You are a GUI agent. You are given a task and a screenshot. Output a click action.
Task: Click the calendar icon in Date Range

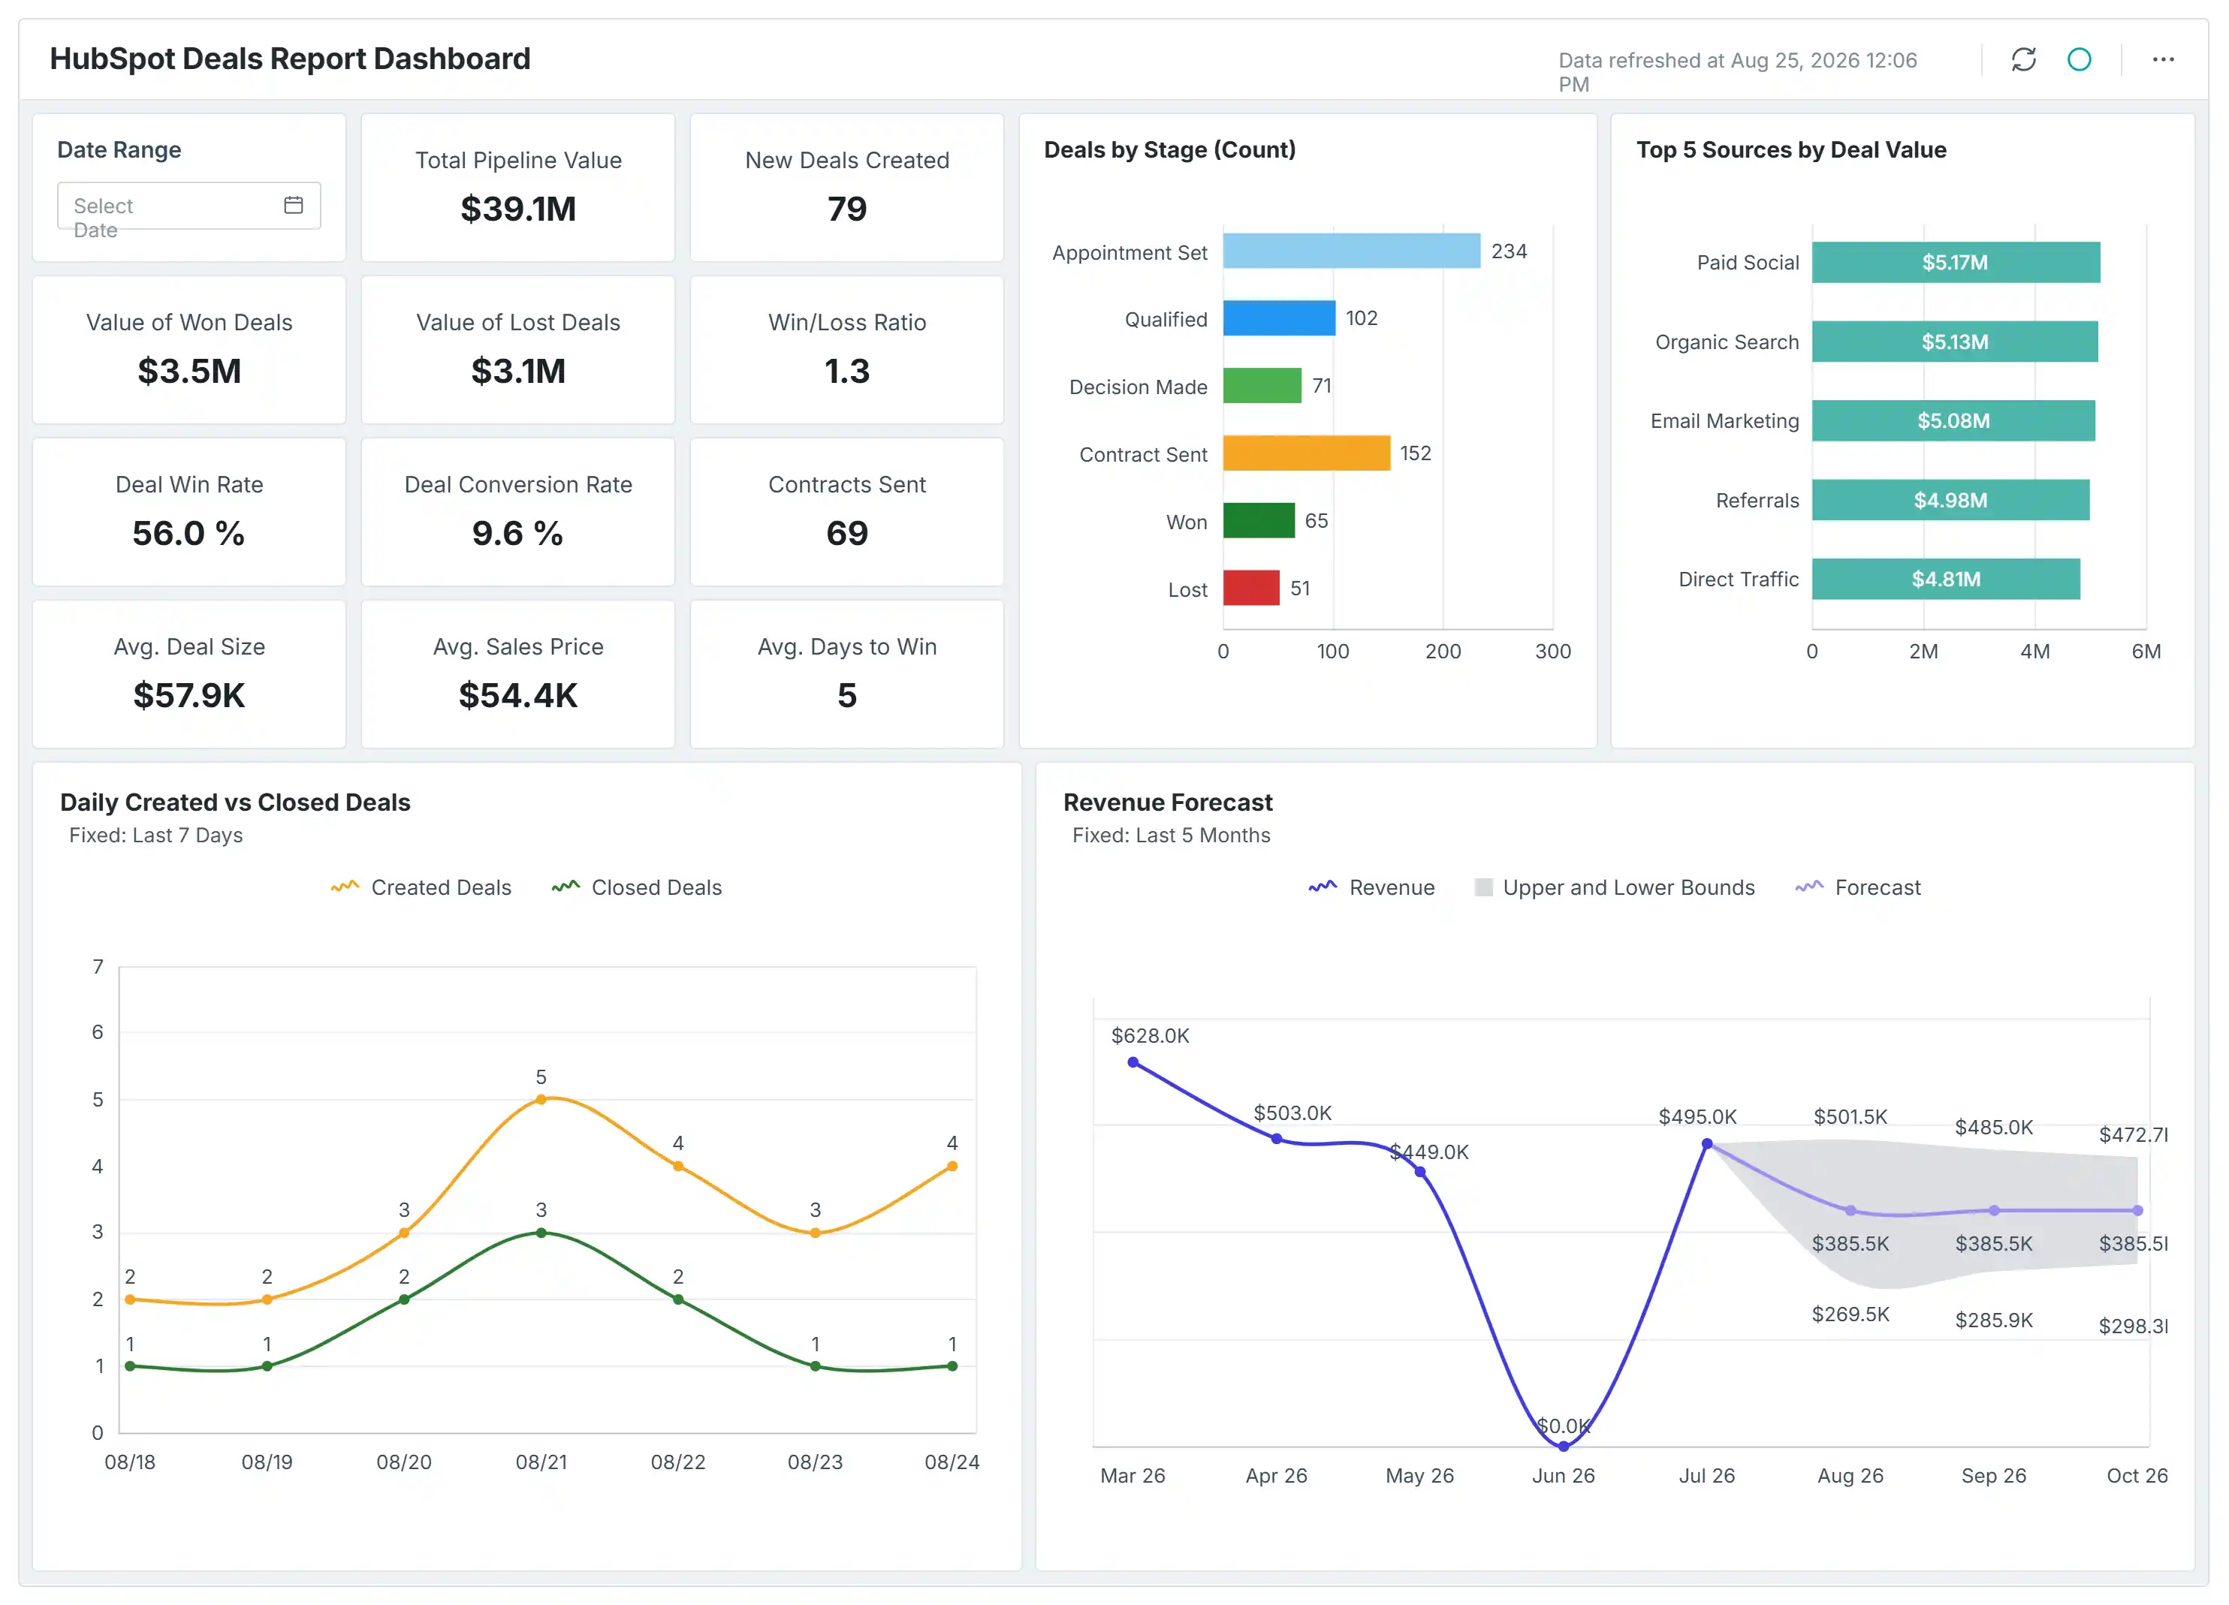click(x=293, y=205)
